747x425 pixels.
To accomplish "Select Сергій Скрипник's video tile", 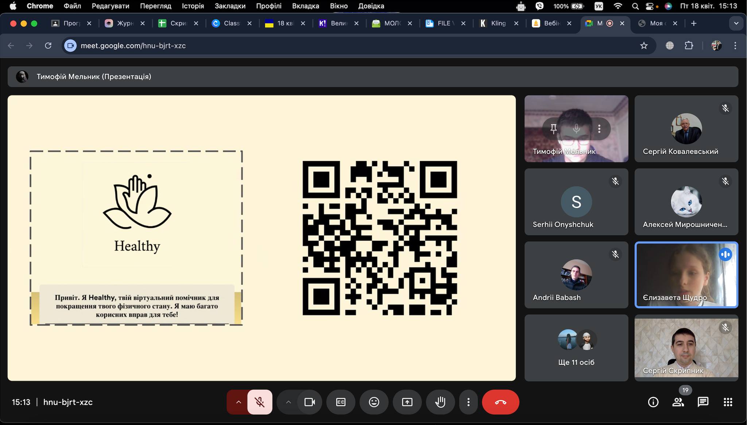I will (686, 348).
